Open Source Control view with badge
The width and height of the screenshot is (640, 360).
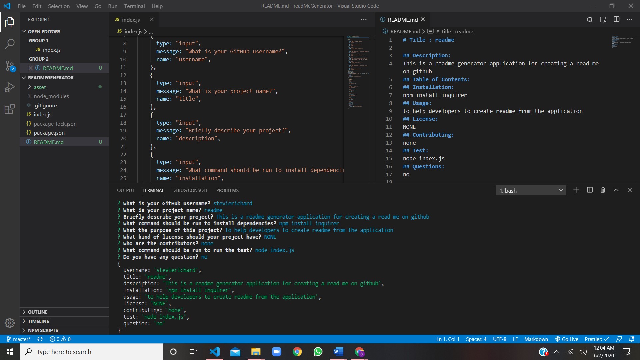(10, 66)
